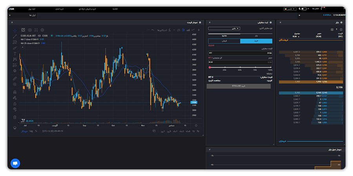Enter fullscreen chart mode
Viewport: 353px width, 176px height.
[x=36, y=30]
